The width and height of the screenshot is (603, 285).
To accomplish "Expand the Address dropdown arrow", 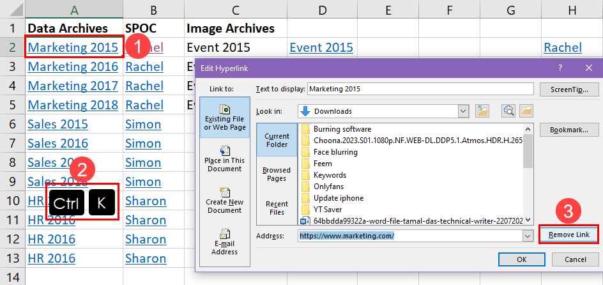I will [528, 236].
